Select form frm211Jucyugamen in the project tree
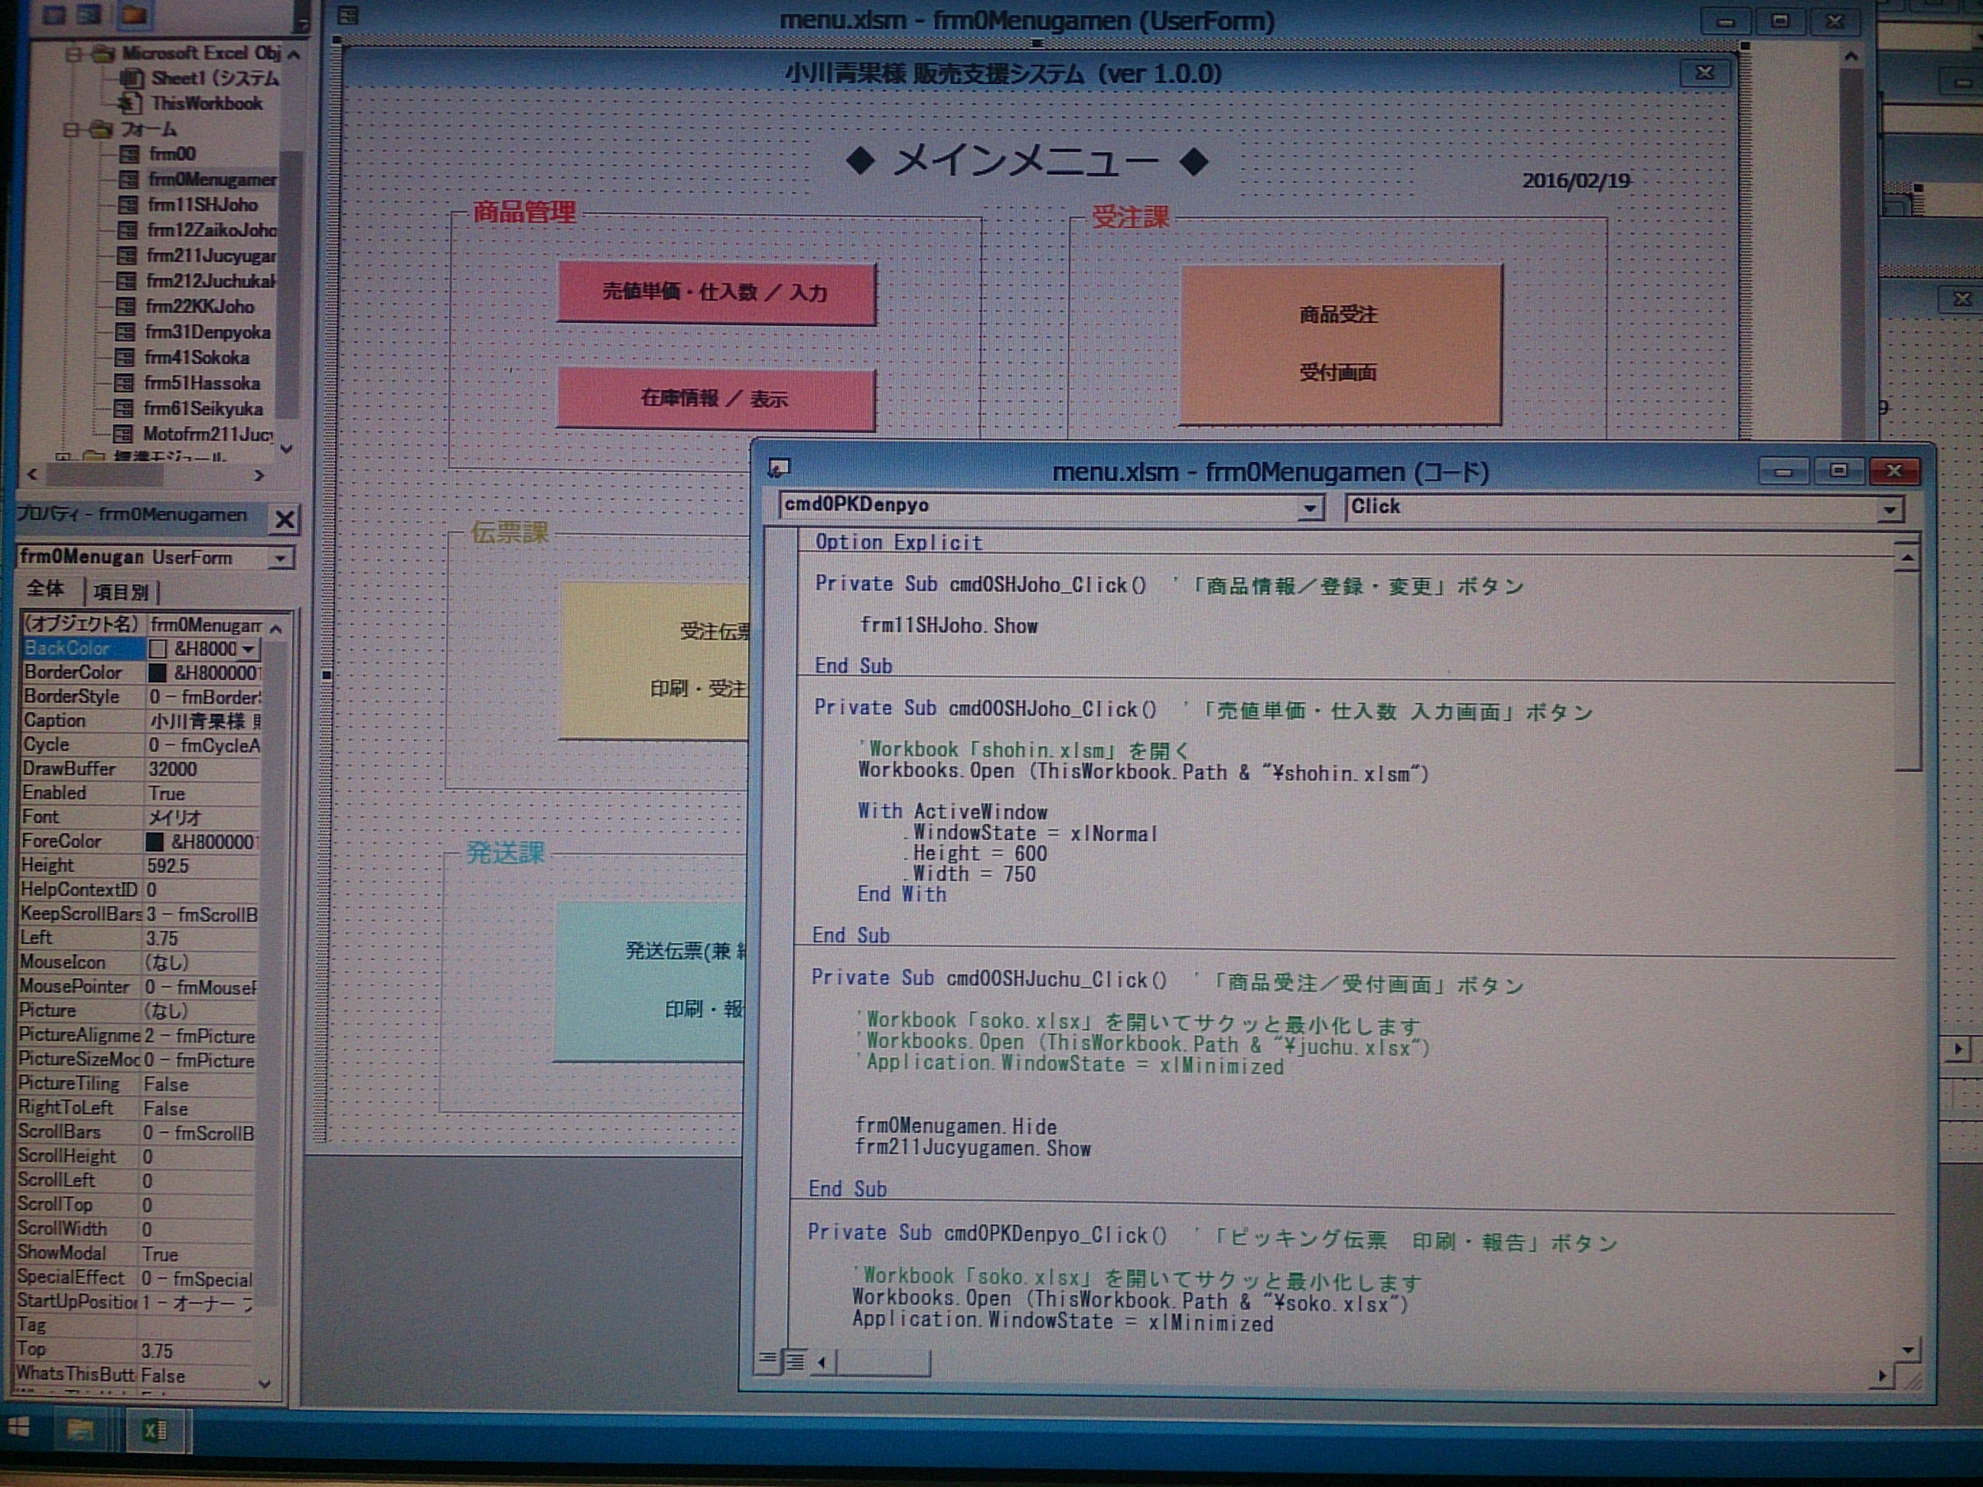Viewport: 1983px width, 1487px height. click(x=210, y=256)
